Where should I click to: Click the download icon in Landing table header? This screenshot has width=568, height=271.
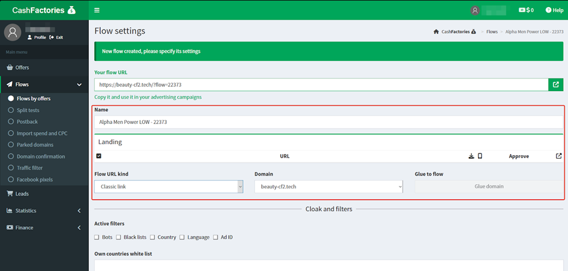[x=471, y=156]
